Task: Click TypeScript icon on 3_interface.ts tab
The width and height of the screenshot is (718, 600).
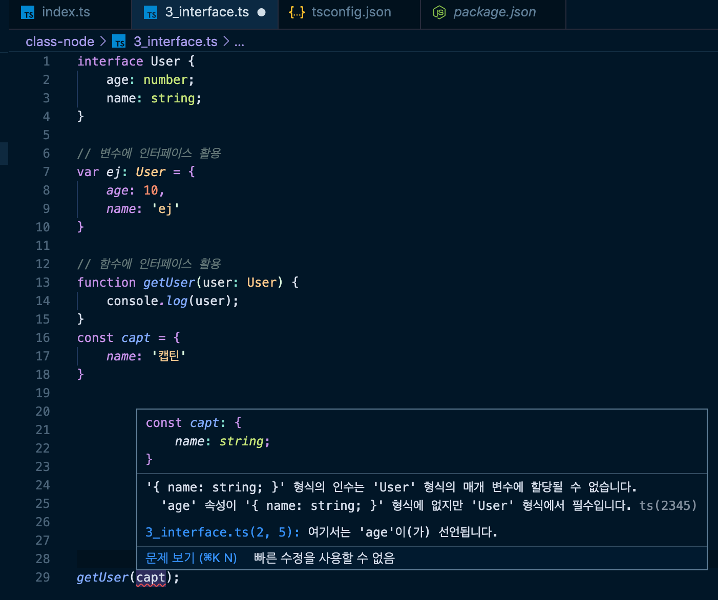Action: pos(151,13)
